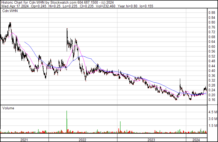Click the 'Cl=0.235' close value

pos(87,6)
